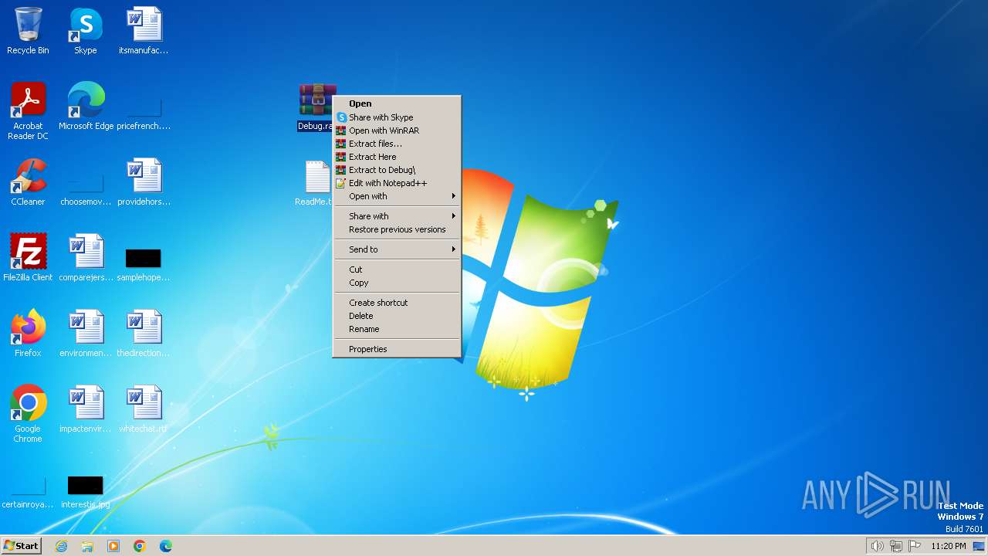988x556 pixels.
Task: Choose Open with WinRAR
Action: pos(397,131)
